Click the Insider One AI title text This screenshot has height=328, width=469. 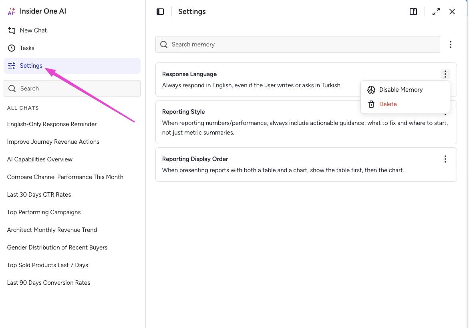43,11
